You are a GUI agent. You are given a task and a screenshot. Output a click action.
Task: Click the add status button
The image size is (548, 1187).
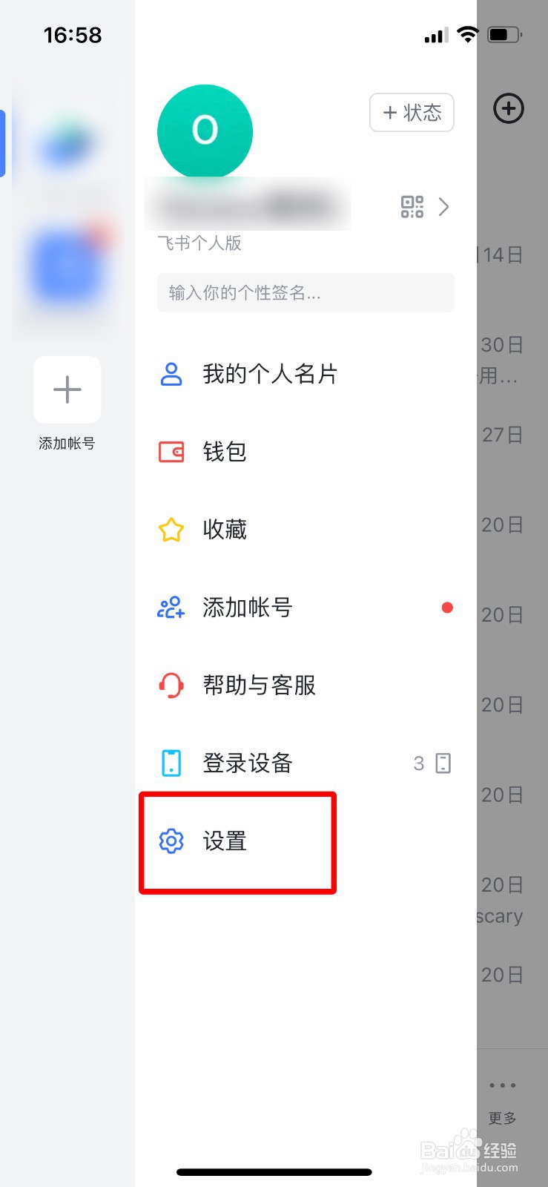click(412, 113)
